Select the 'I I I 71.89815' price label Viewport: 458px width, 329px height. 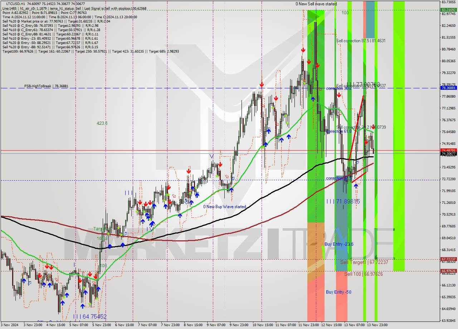[343, 202]
